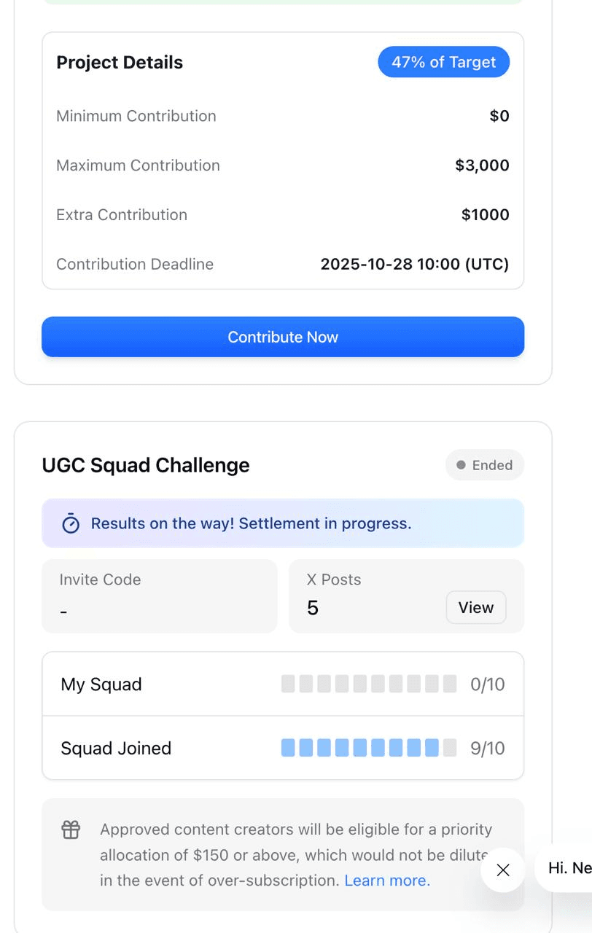This screenshot has height=933, width=592.
Task: Follow the Learn more link
Action: click(387, 881)
